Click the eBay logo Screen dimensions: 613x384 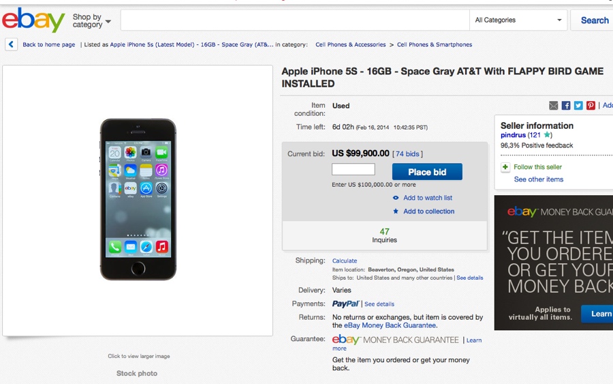33,20
